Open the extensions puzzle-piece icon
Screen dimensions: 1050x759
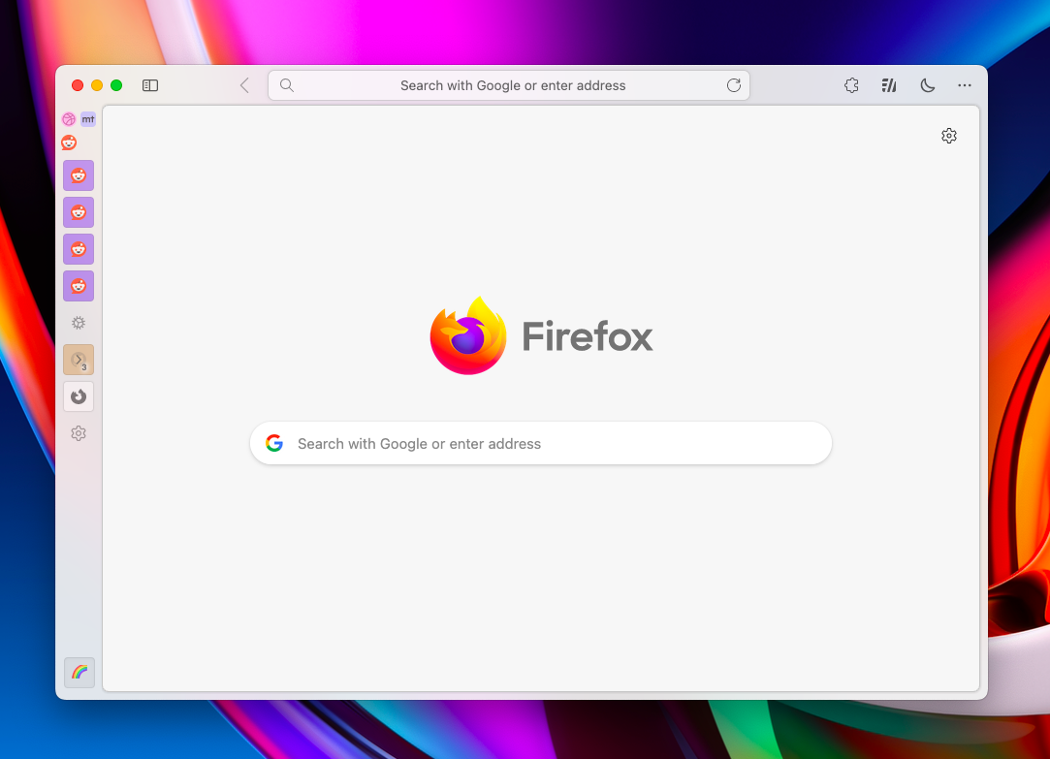[851, 85]
